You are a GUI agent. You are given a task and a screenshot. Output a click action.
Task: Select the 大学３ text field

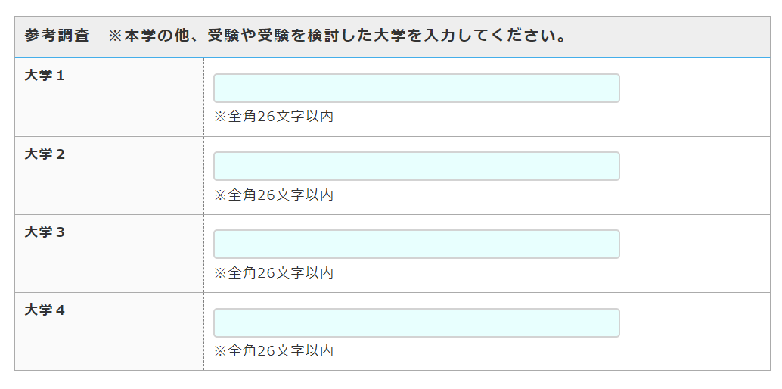coord(416,244)
